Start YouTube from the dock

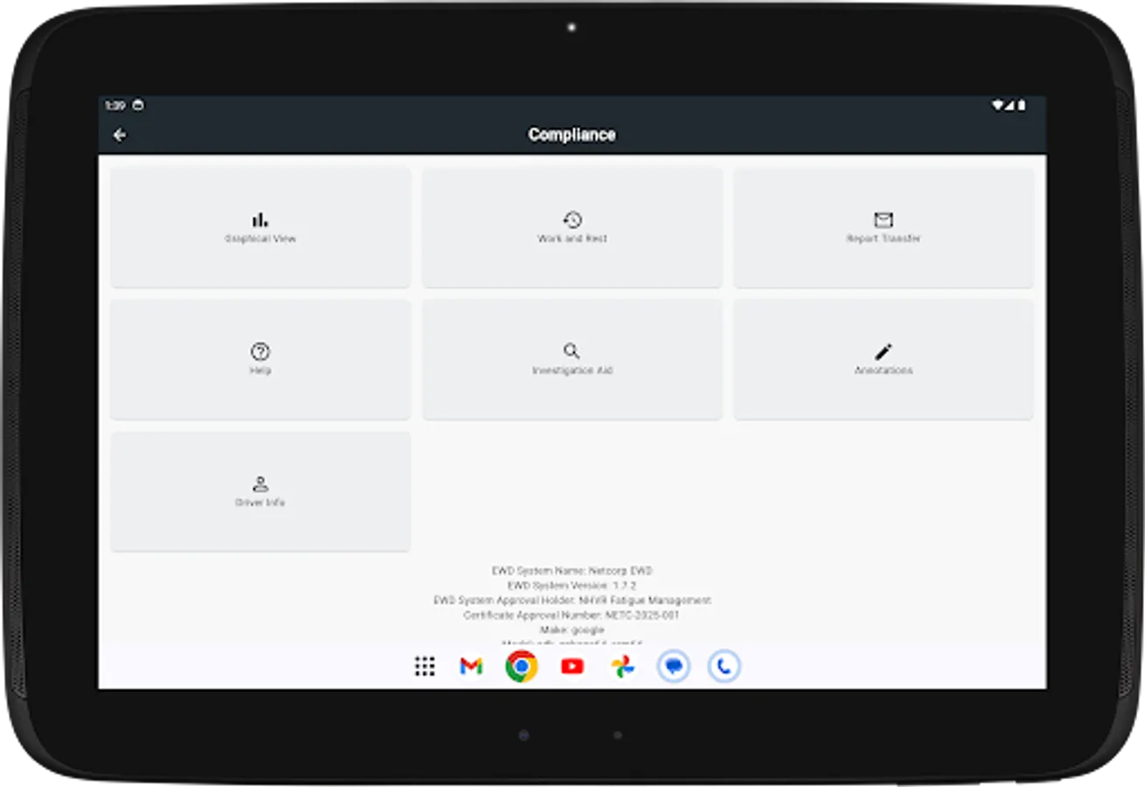[x=571, y=666]
